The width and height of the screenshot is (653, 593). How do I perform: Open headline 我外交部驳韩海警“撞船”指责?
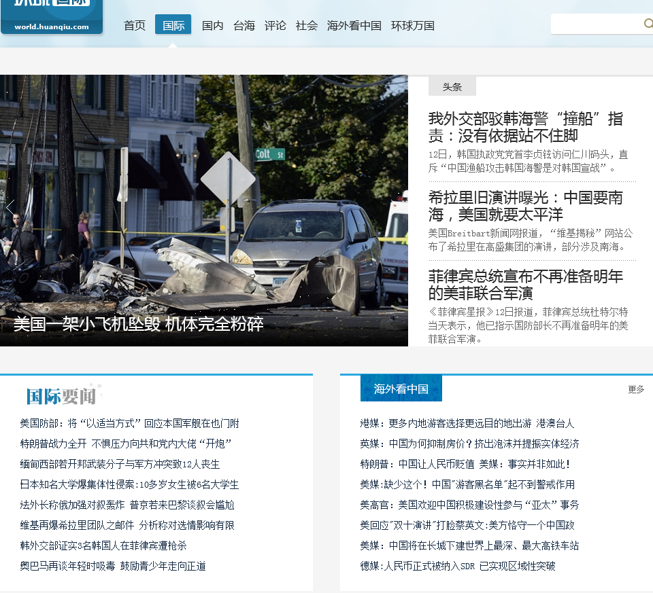coord(526,127)
